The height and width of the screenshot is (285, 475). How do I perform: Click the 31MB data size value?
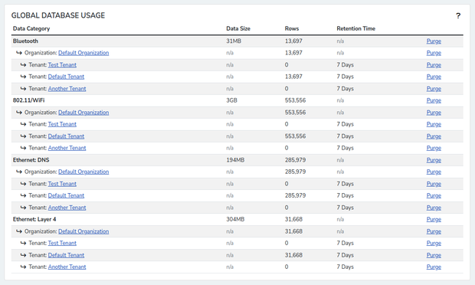point(234,41)
